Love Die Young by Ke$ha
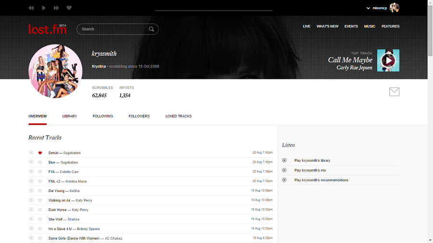 tap(40, 191)
